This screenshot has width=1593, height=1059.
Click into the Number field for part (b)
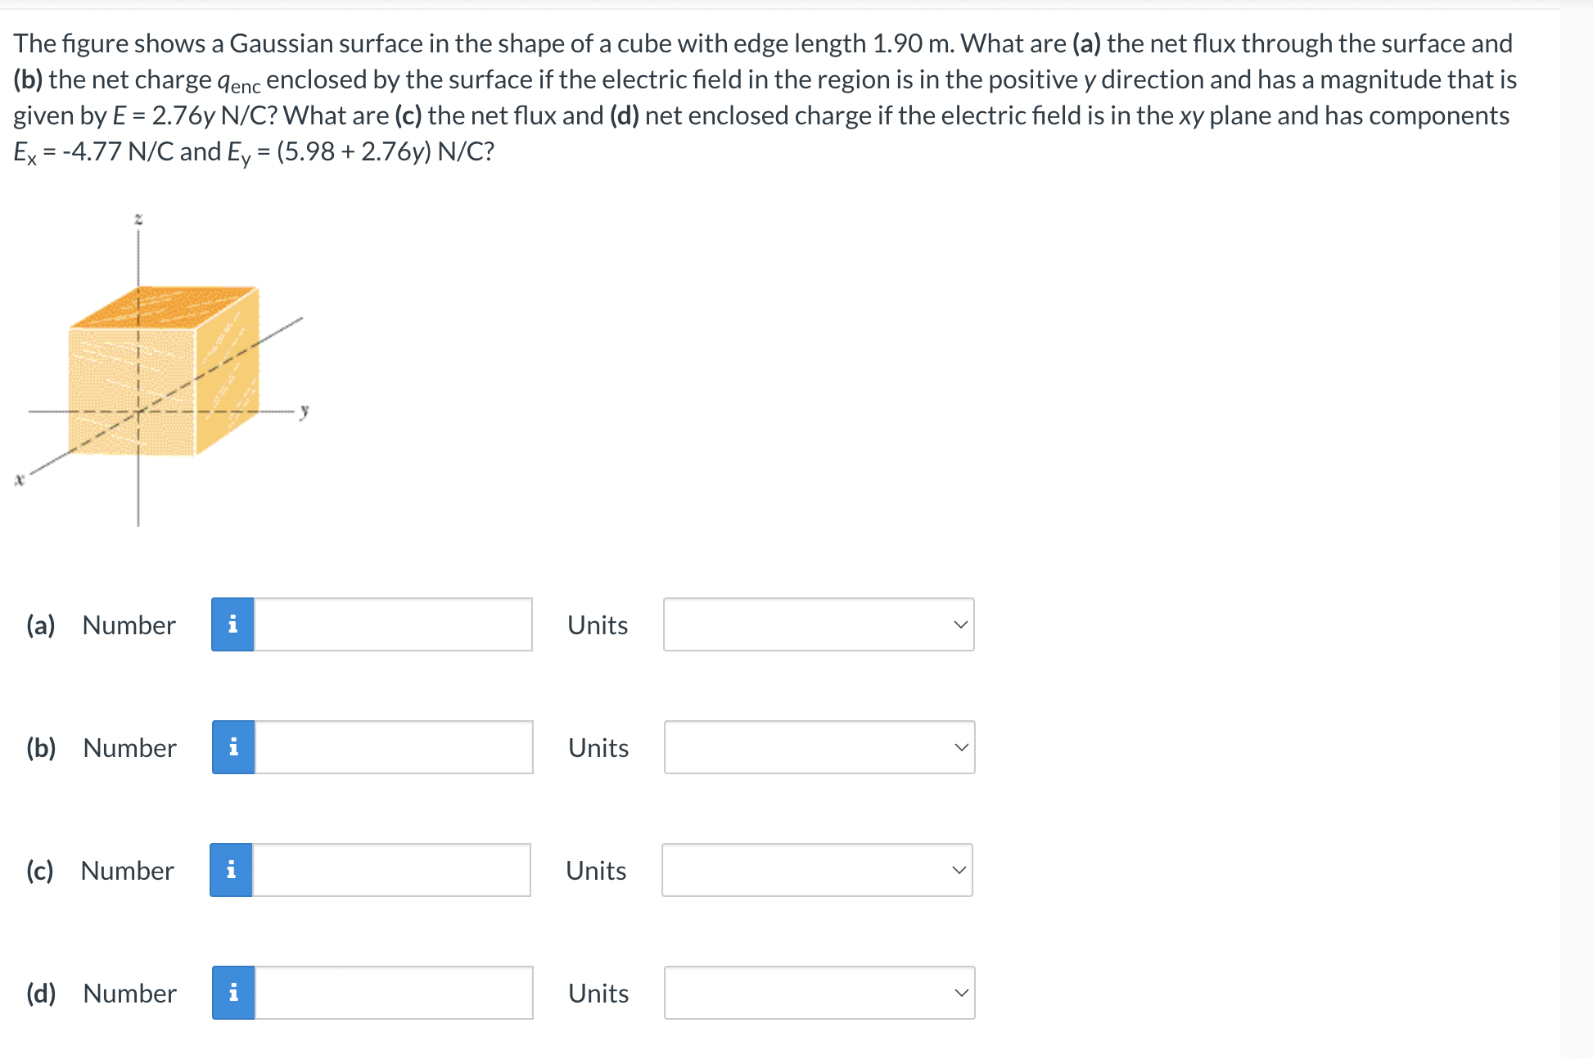(x=393, y=747)
